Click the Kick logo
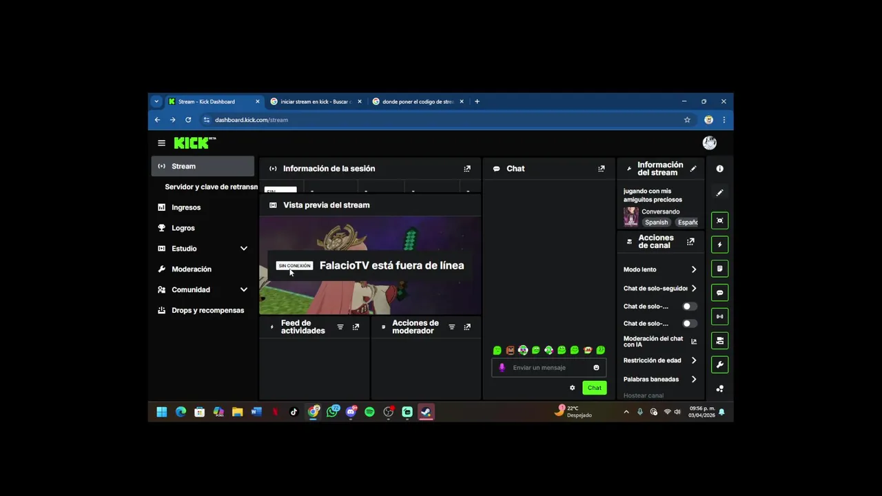882x496 pixels. (194, 143)
